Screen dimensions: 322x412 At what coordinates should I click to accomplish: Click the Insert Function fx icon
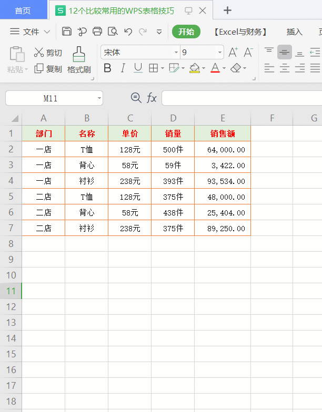coord(152,98)
